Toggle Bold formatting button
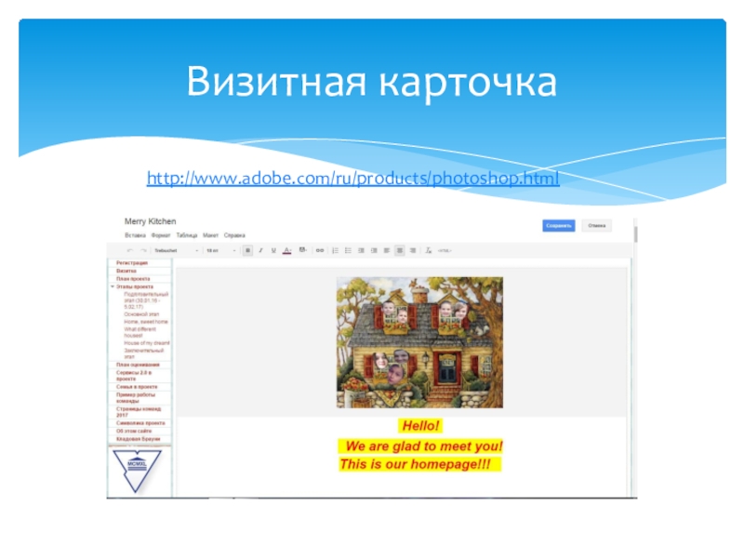Viewport: 744px width, 558px height. point(247,250)
